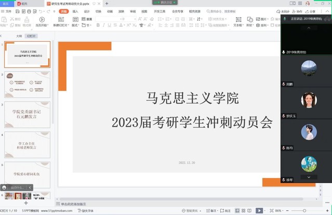Open the Layout (版式) dropdown

click(76, 25)
